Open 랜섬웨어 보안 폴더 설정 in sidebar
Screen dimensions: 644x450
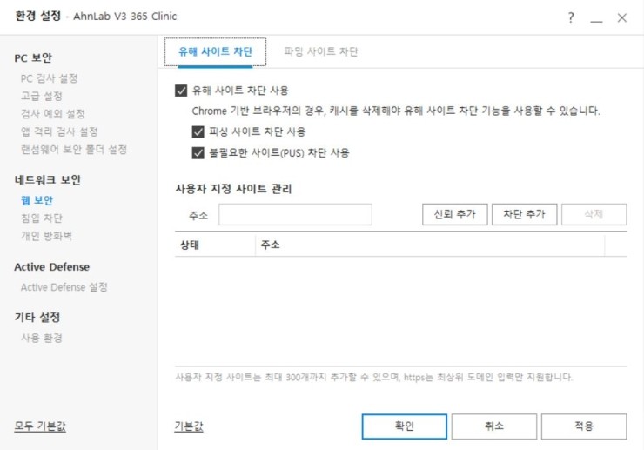pyautogui.click(x=73, y=150)
